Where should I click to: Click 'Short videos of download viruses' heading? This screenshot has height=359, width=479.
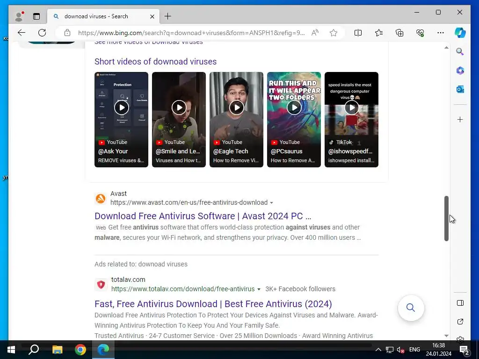(155, 61)
